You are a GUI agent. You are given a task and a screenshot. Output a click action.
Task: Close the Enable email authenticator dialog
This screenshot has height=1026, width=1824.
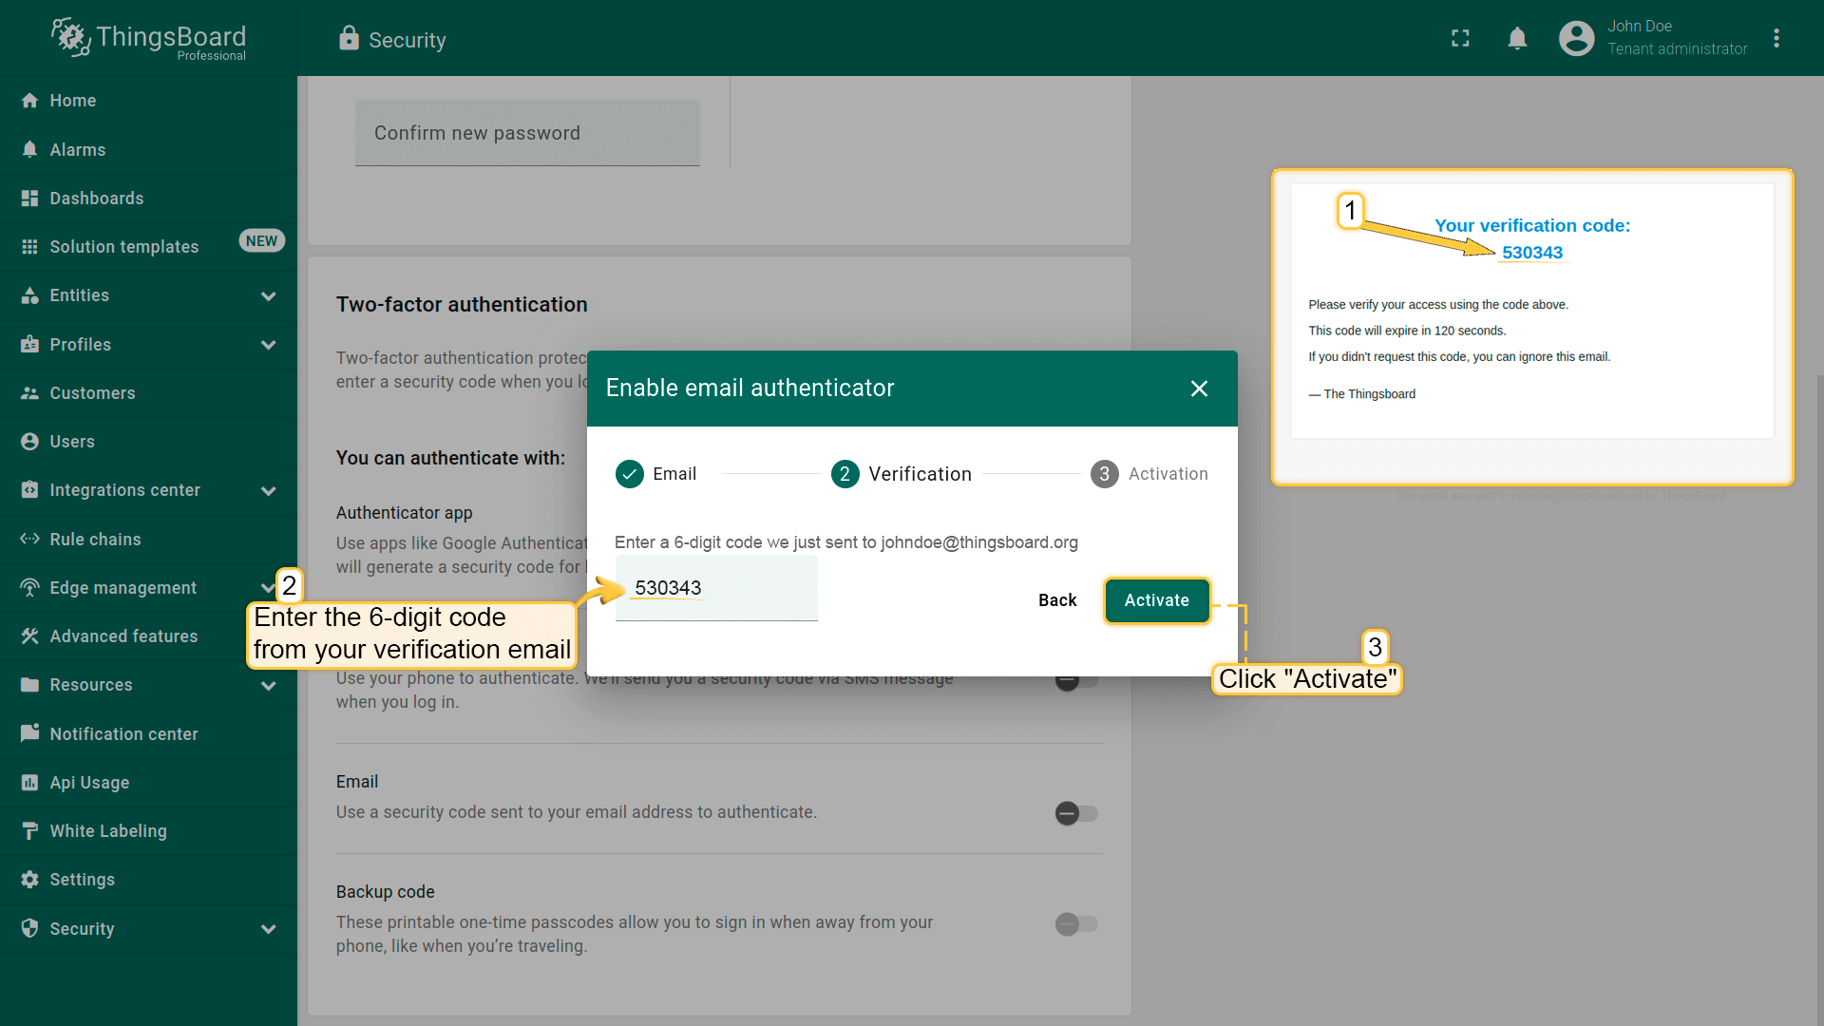[x=1199, y=389]
